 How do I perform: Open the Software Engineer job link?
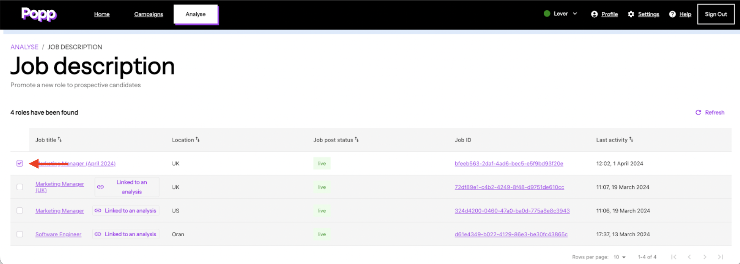[x=58, y=234]
